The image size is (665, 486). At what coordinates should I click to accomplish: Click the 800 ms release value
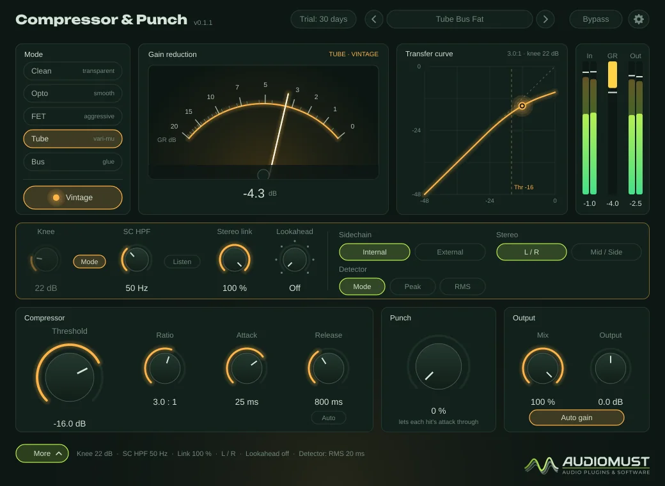[328, 402]
